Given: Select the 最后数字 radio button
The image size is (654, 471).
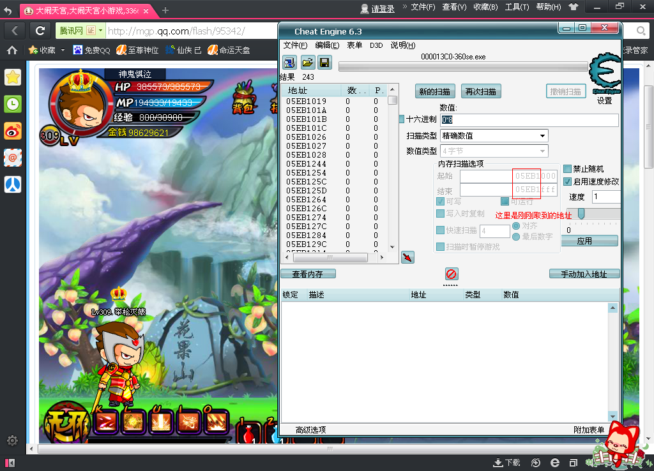Looking at the screenshot, I should (x=516, y=236).
